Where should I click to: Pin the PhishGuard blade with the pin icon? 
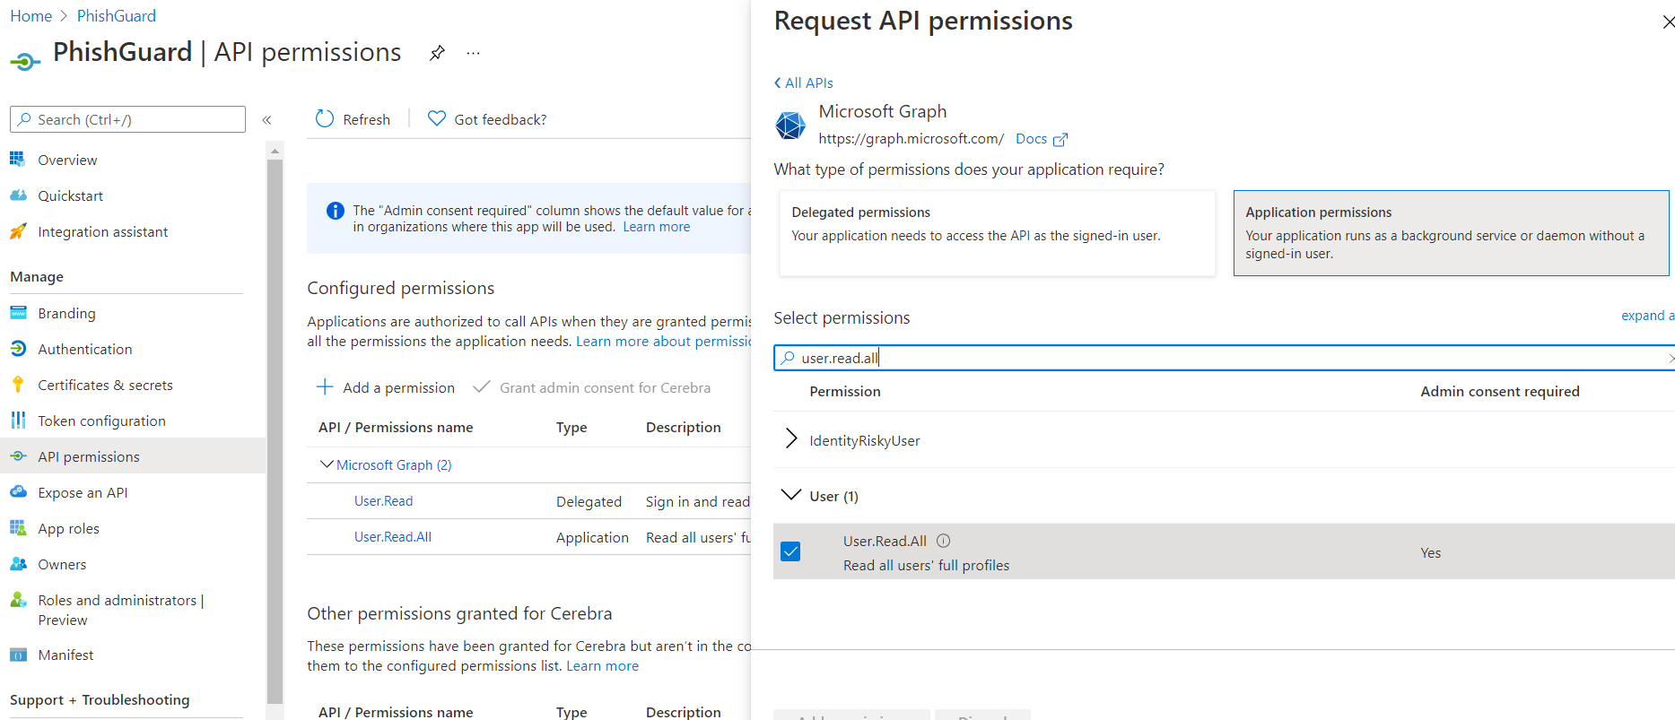click(x=437, y=53)
